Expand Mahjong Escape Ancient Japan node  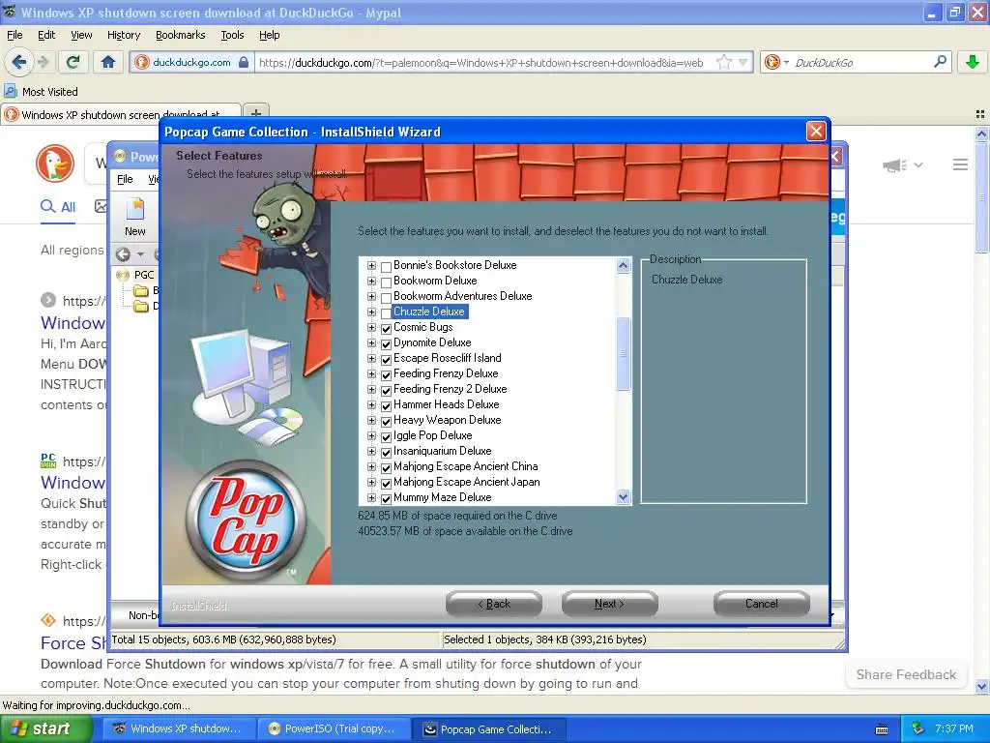pos(371,482)
